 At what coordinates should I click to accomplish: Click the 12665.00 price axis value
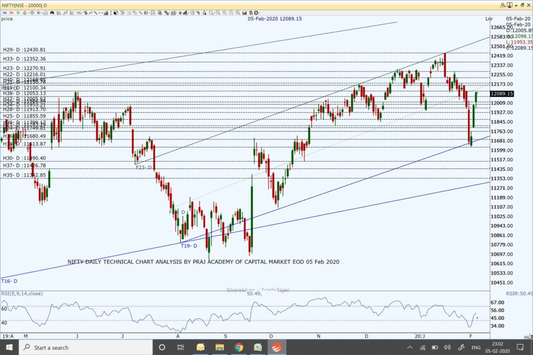tap(502, 28)
